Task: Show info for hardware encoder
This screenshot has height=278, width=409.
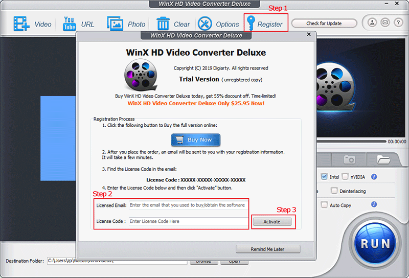Action: tap(374, 177)
